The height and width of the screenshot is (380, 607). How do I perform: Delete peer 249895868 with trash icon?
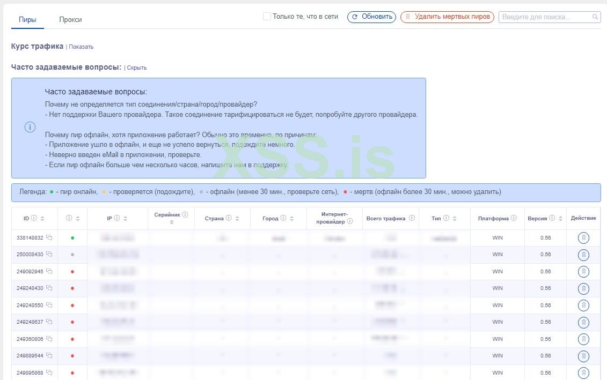click(x=583, y=372)
